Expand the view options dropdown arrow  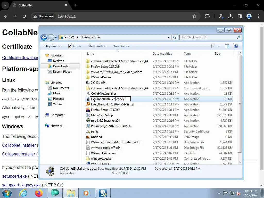(218, 46)
